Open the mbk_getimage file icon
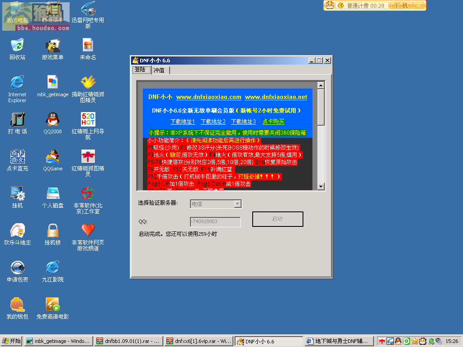The width and height of the screenshot is (463, 347). coord(52,86)
